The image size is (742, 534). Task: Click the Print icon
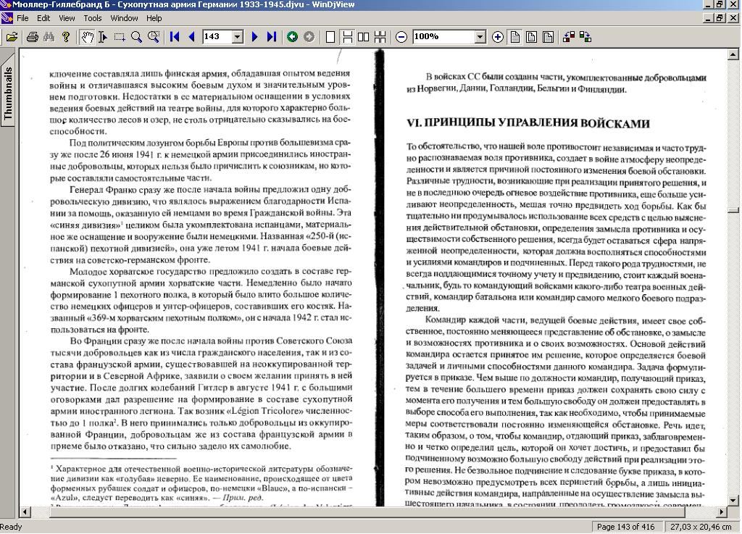tap(32, 37)
